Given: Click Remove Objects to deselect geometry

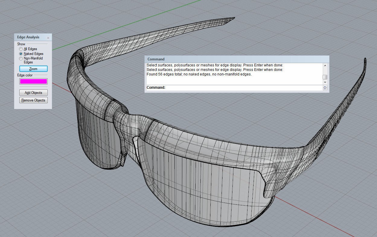Looking at the screenshot, I should click(x=33, y=100).
